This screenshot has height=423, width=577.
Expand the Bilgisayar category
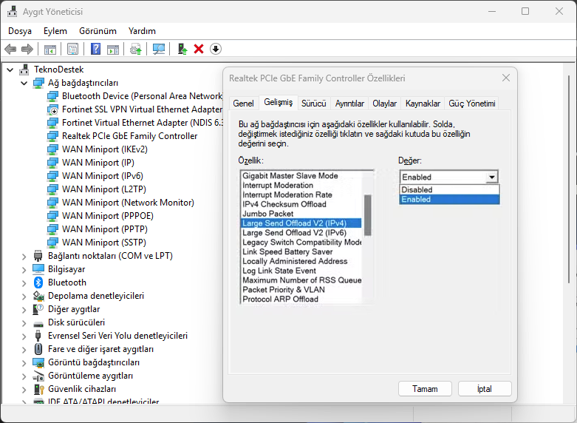(24, 269)
